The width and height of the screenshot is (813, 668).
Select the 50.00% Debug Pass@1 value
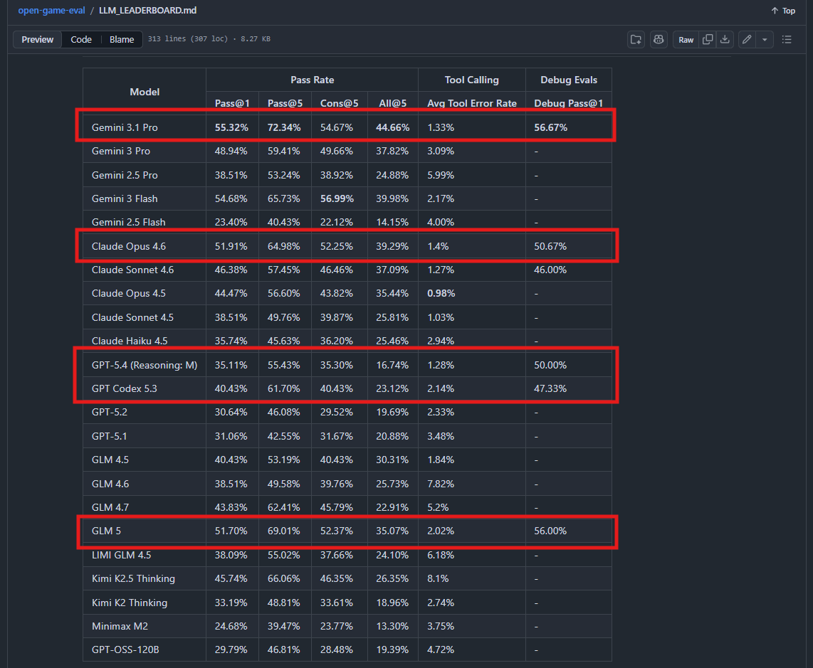pyautogui.click(x=550, y=365)
